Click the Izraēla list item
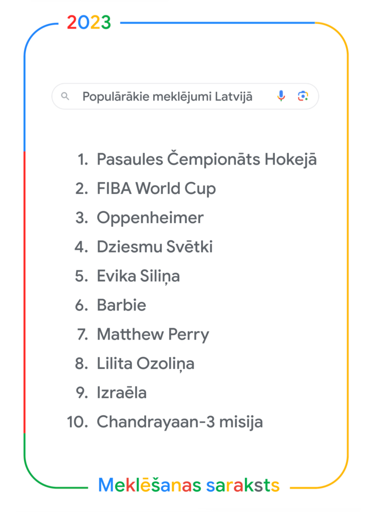The image size is (373, 512). pyautogui.click(x=122, y=393)
